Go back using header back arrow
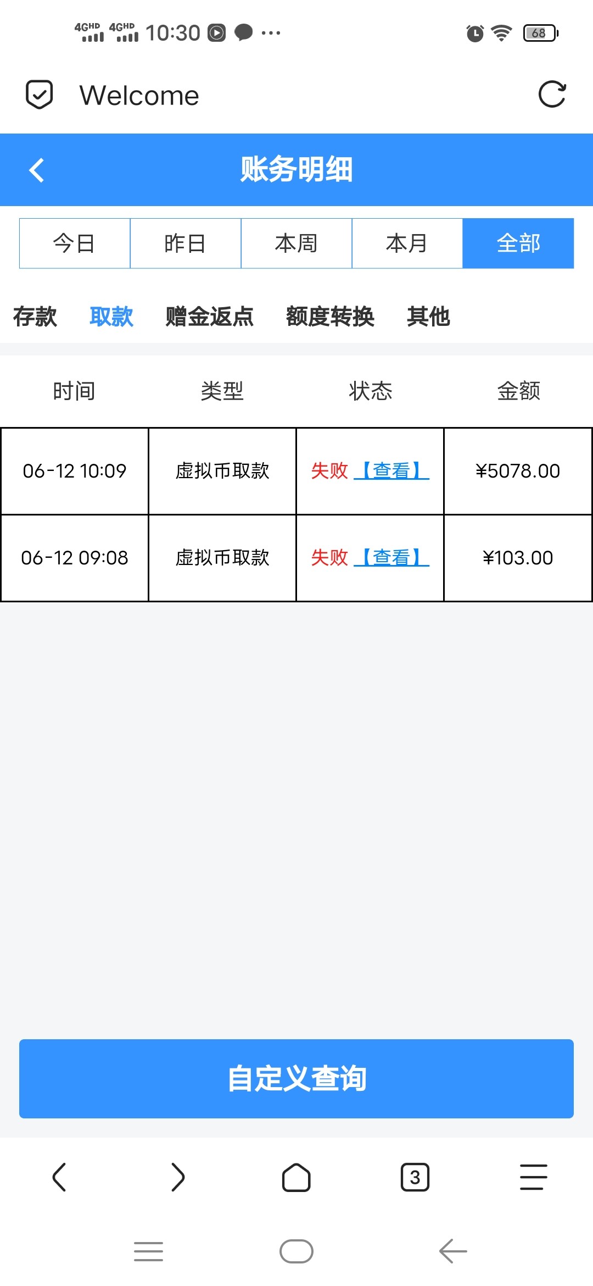593x1286 pixels. pyautogui.click(x=37, y=170)
